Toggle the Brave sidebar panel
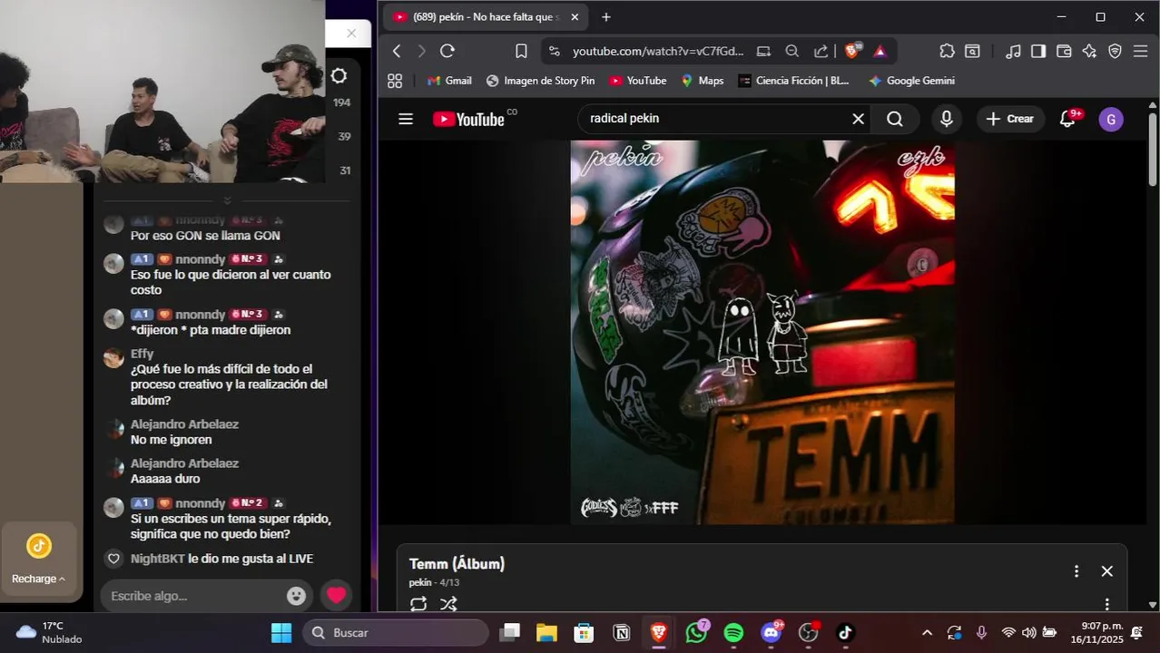This screenshot has height=653, width=1160. 1038,52
